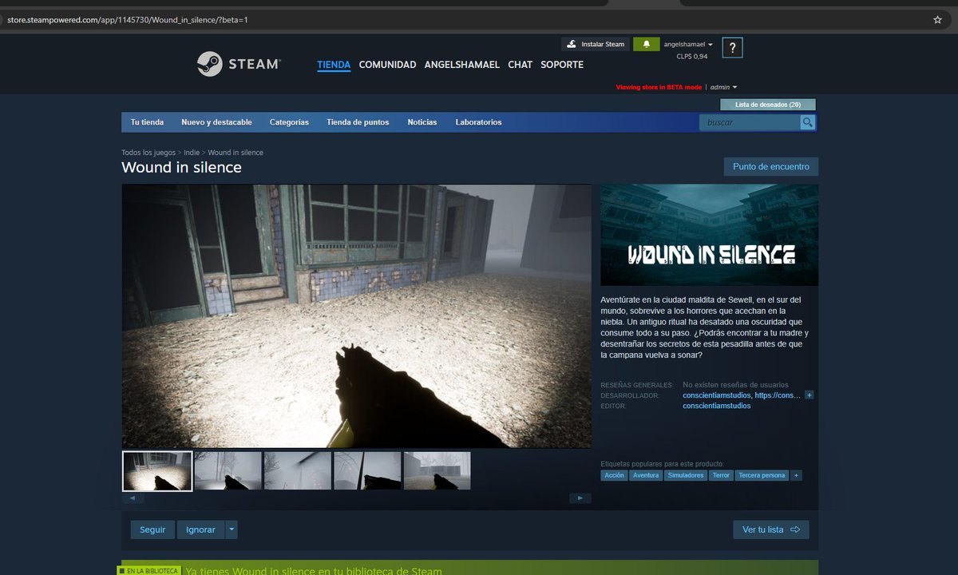The image size is (958, 575).
Task: Click thumbnail strip right arrow
Action: pyautogui.click(x=580, y=498)
